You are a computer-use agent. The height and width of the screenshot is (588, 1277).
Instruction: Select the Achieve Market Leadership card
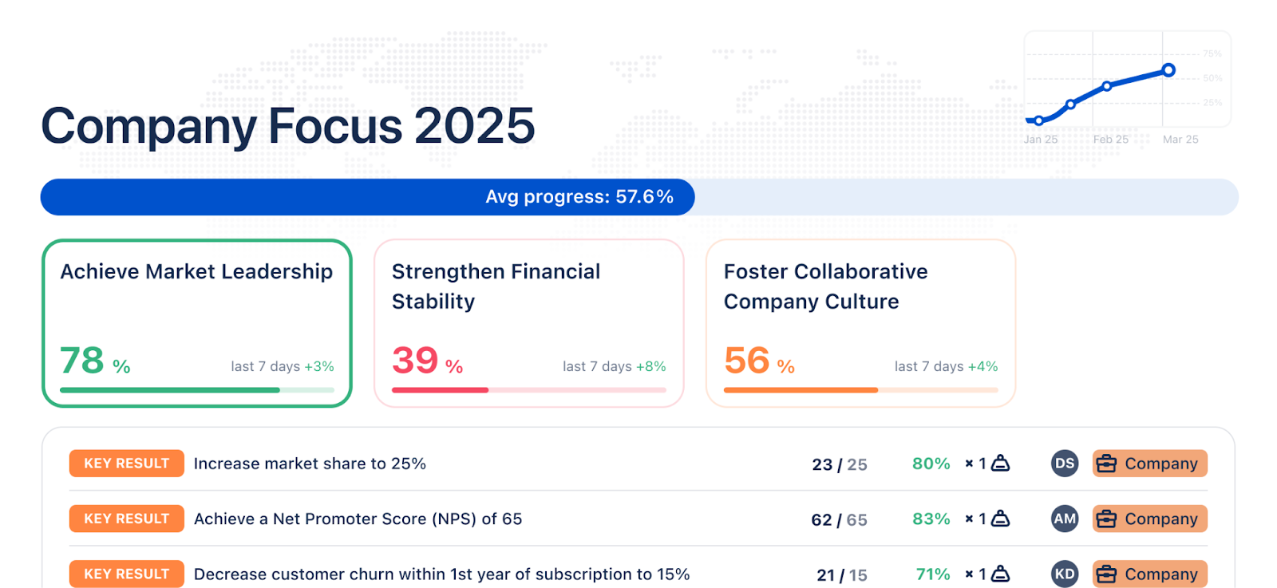point(196,323)
